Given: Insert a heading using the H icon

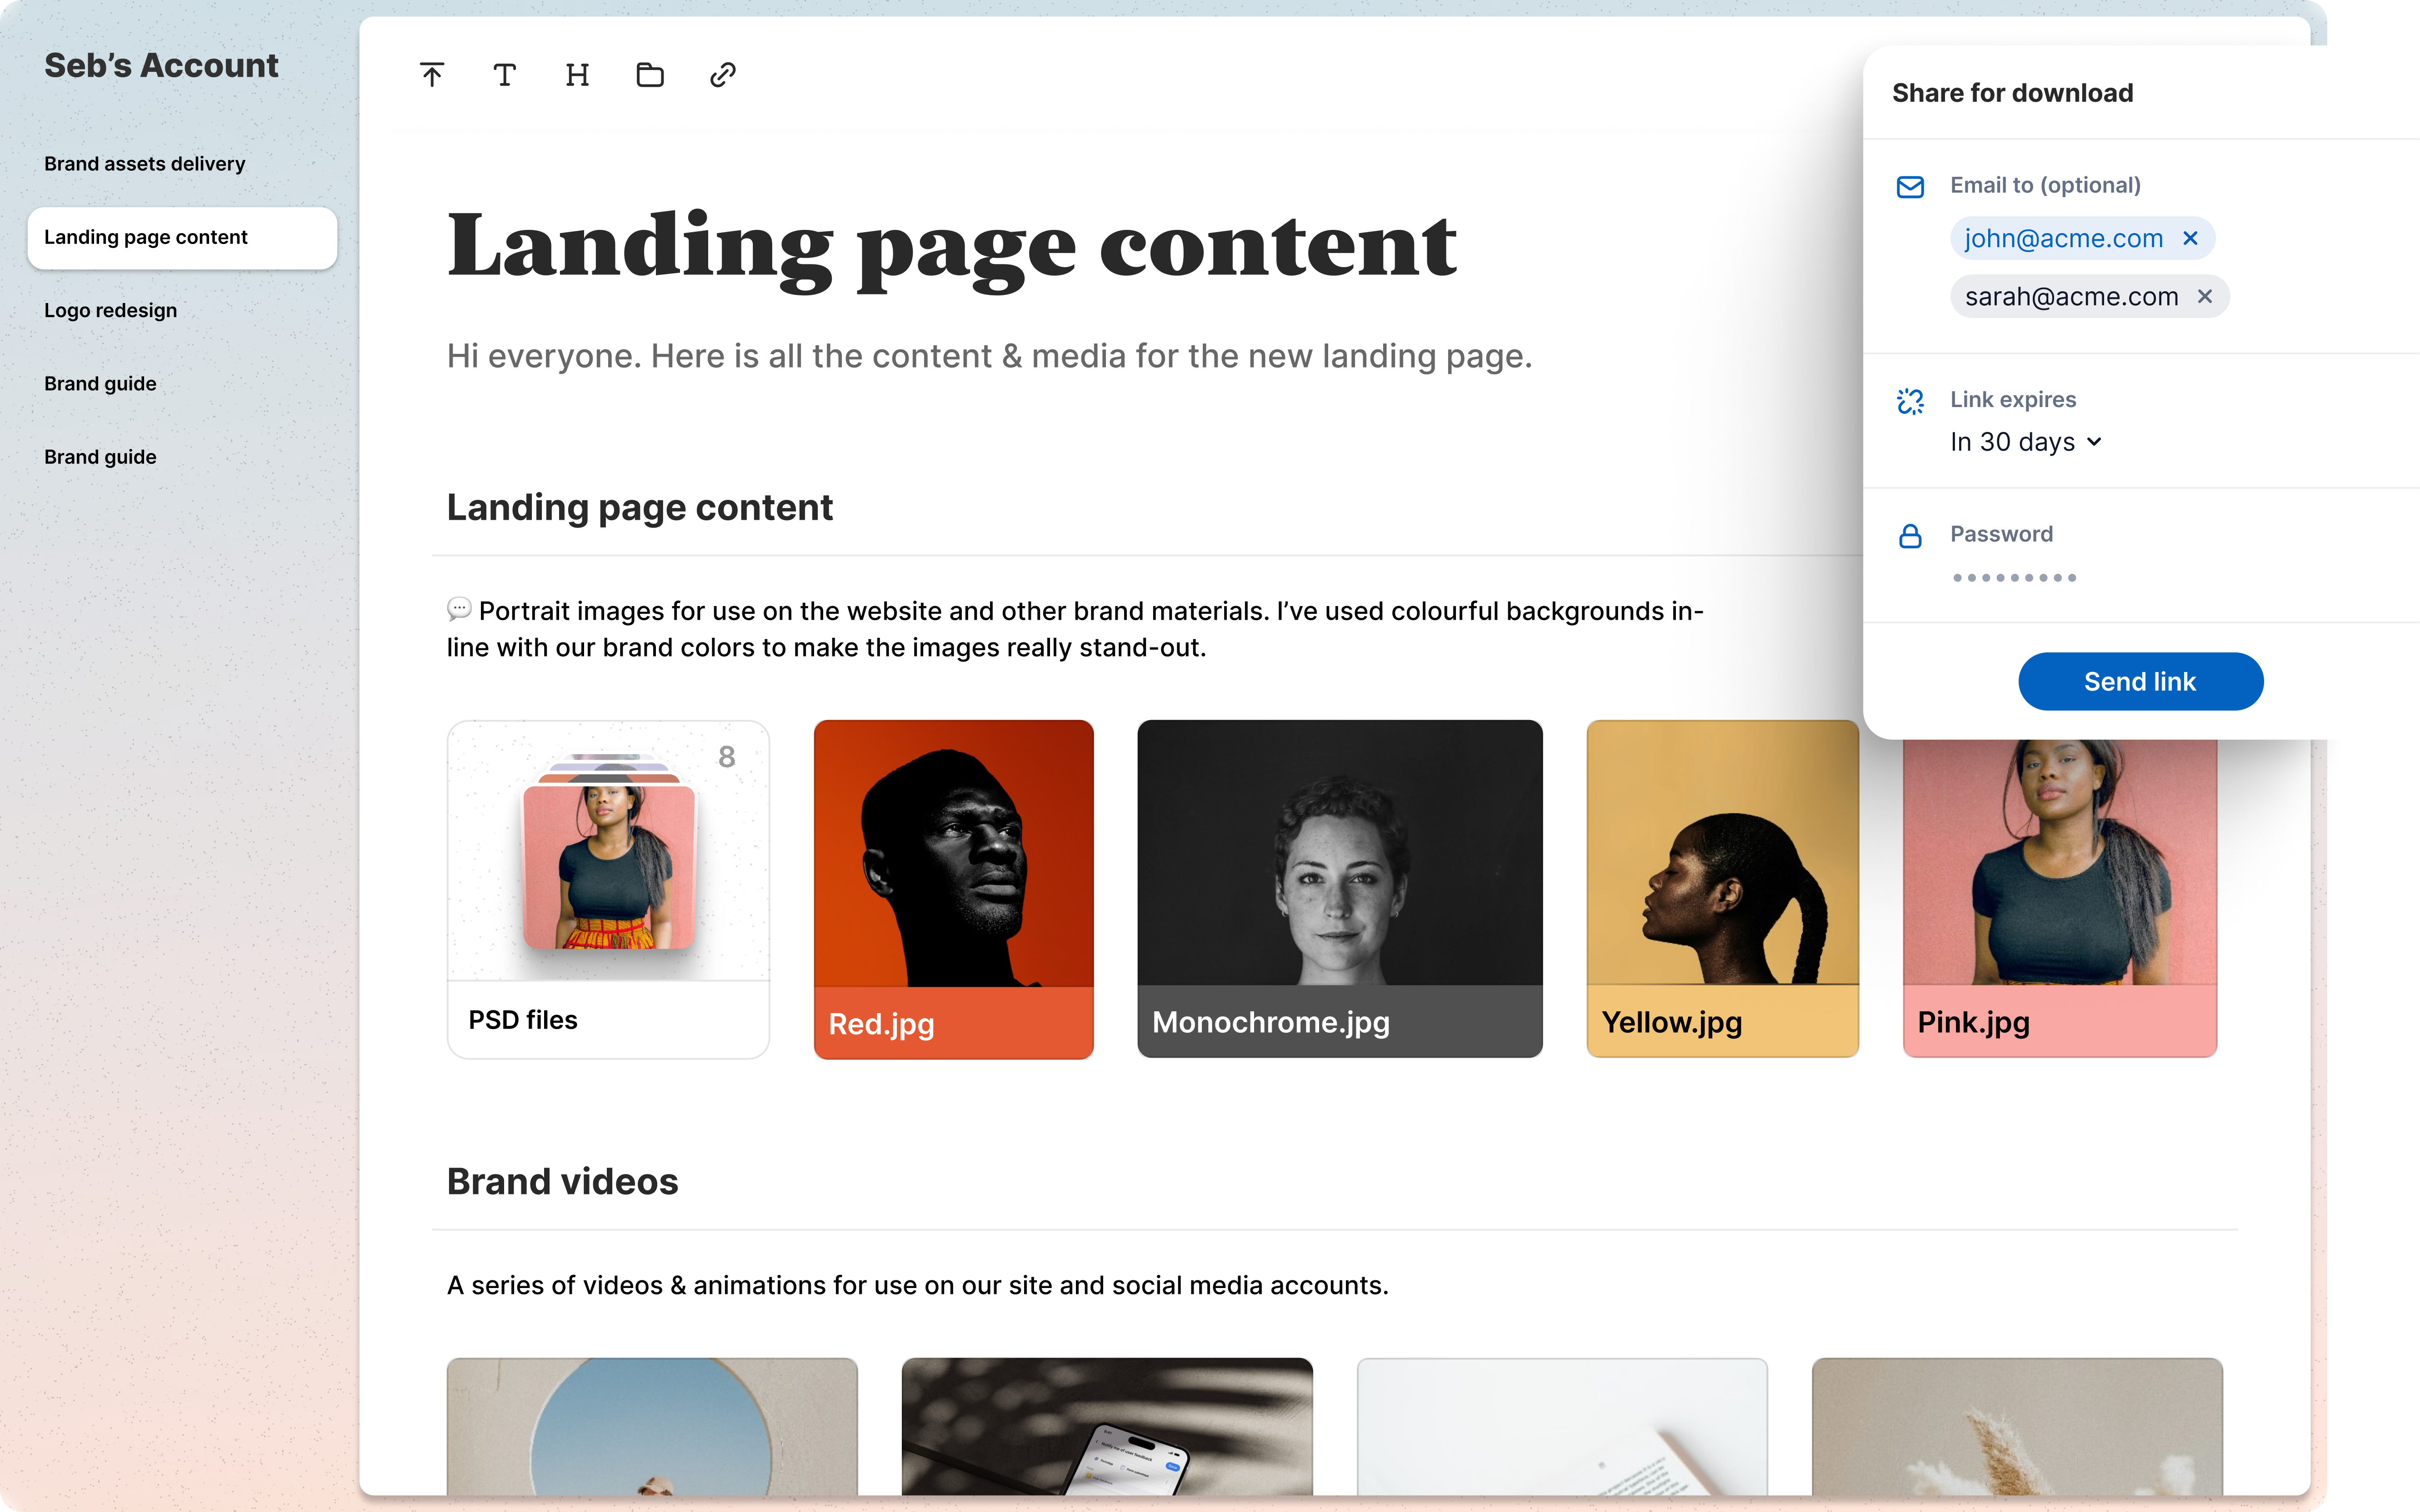Looking at the screenshot, I should pos(577,74).
